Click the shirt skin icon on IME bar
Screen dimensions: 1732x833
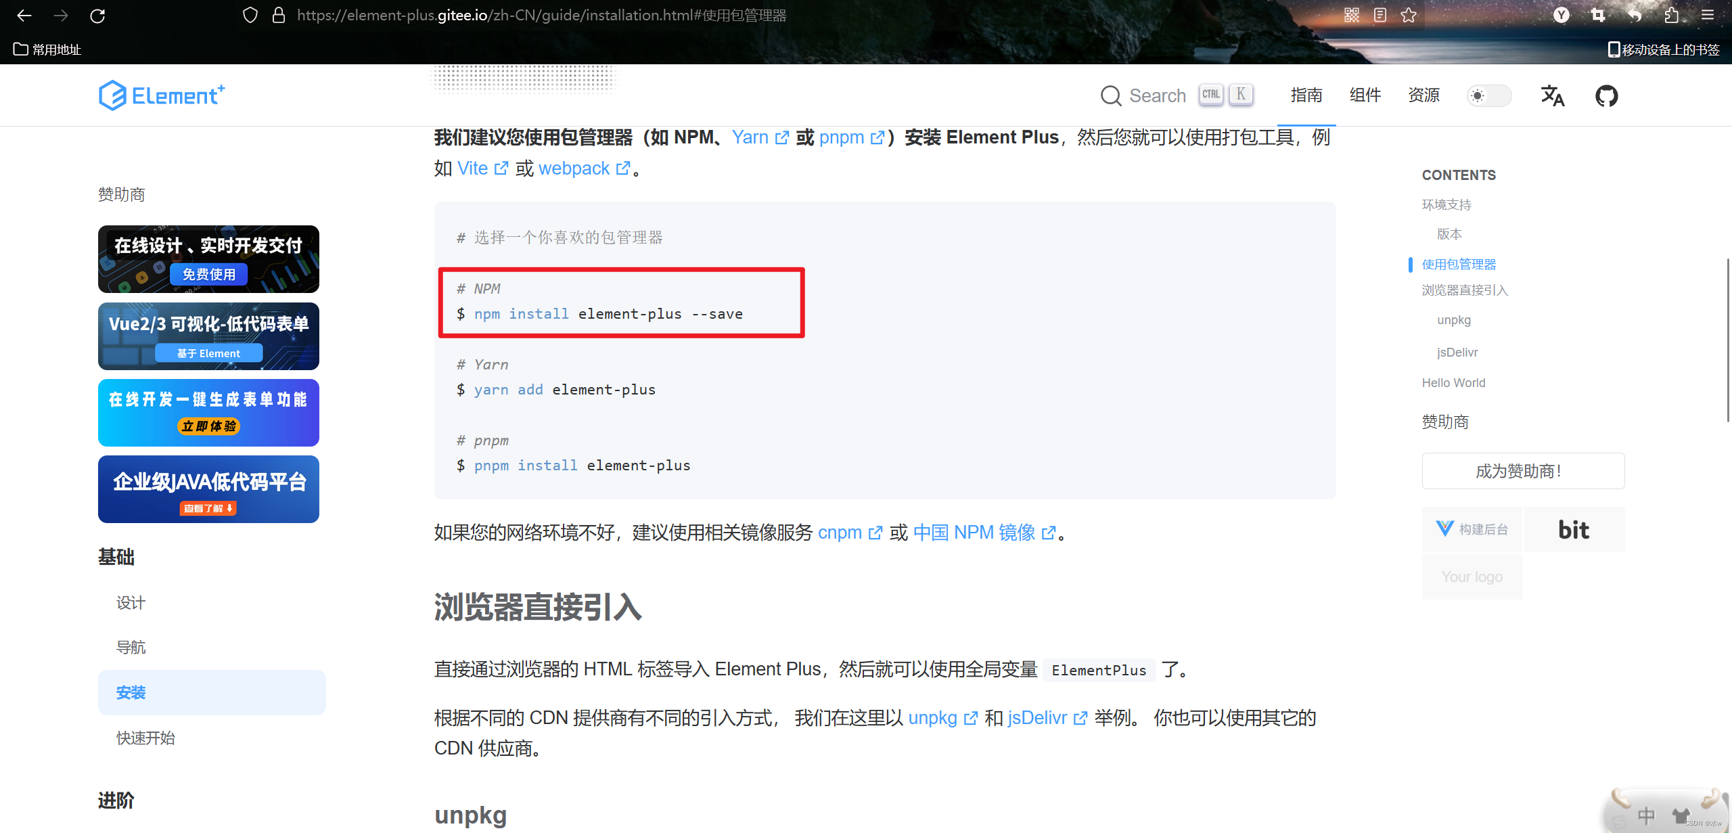(x=1681, y=815)
